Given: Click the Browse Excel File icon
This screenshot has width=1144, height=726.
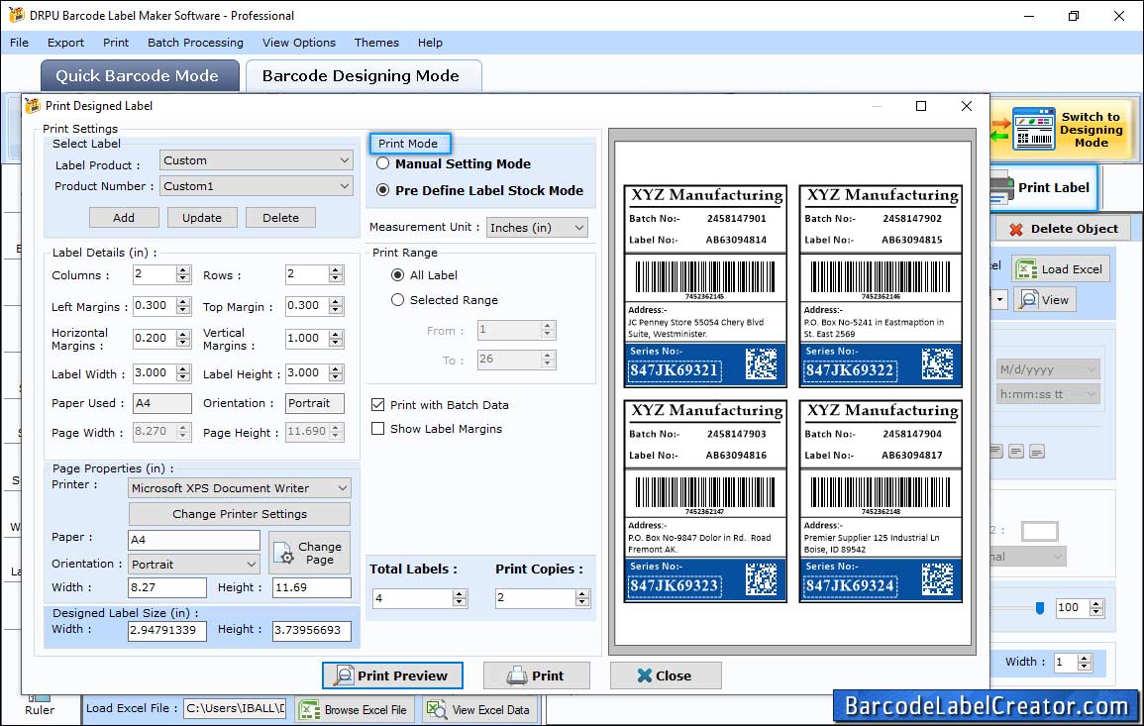Looking at the screenshot, I should coord(309,710).
